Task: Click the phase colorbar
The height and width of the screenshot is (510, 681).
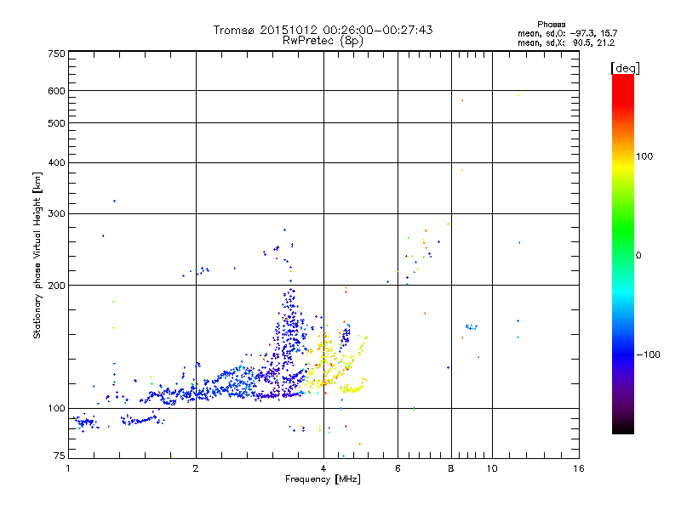Action: click(x=623, y=254)
